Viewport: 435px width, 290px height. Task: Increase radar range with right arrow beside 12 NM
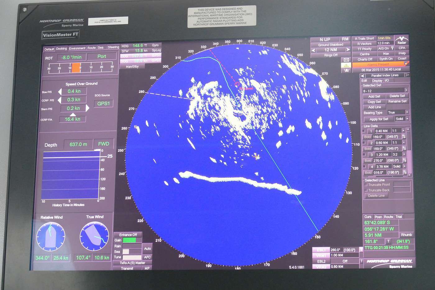[348, 50]
